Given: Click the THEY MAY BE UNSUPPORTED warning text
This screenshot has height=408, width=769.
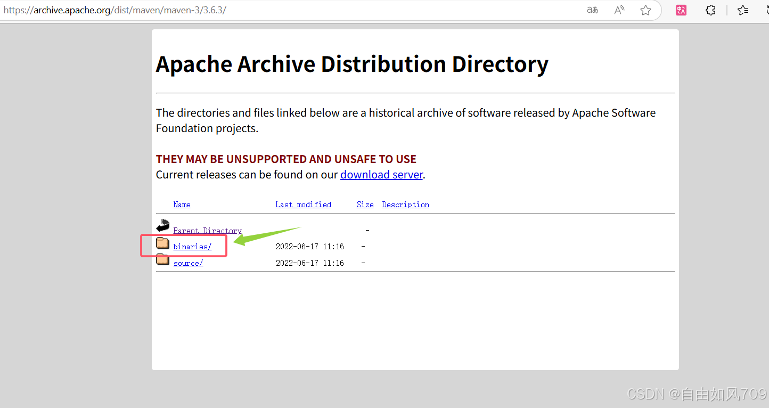Looking at the screenshot, I should pyautogui.click(x=286, y=159).
